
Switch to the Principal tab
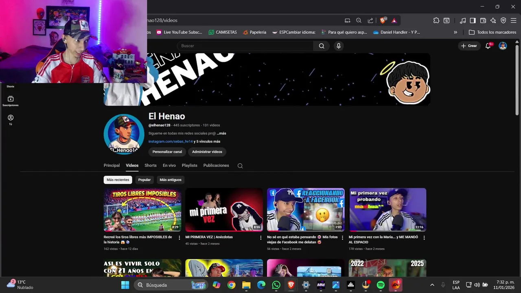point(112,165)
